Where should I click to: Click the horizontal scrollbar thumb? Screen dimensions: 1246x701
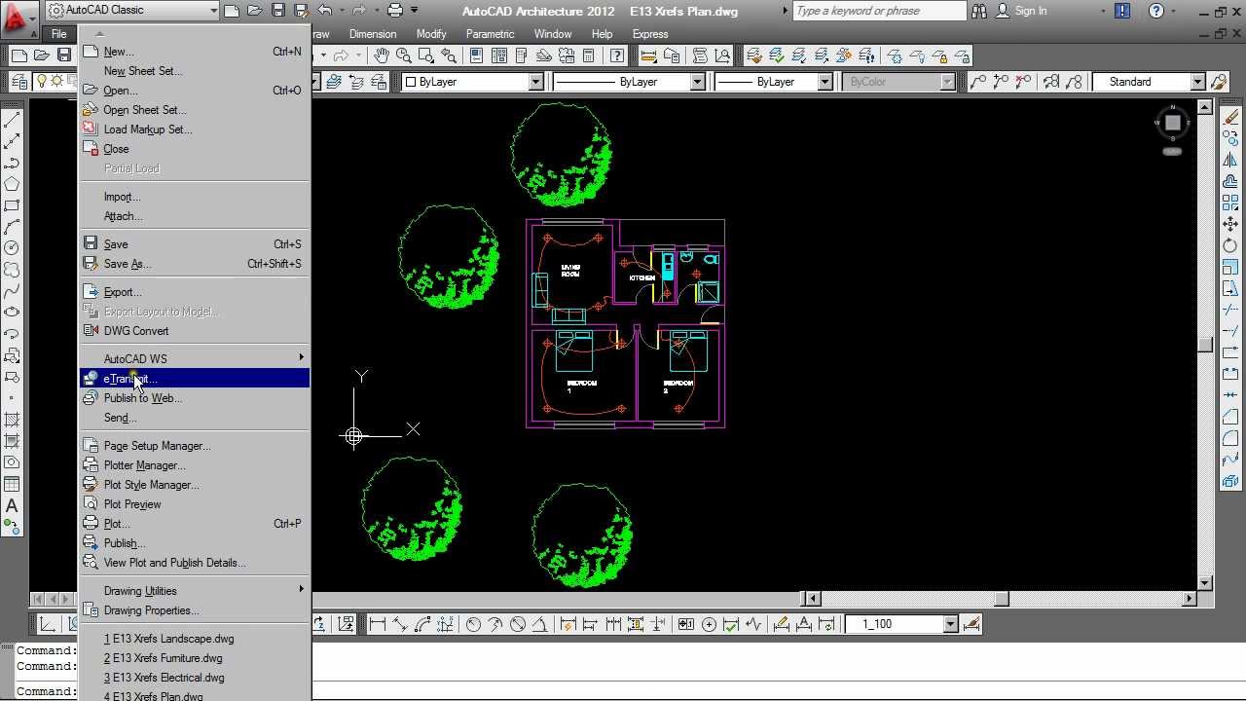point(1001,599)
